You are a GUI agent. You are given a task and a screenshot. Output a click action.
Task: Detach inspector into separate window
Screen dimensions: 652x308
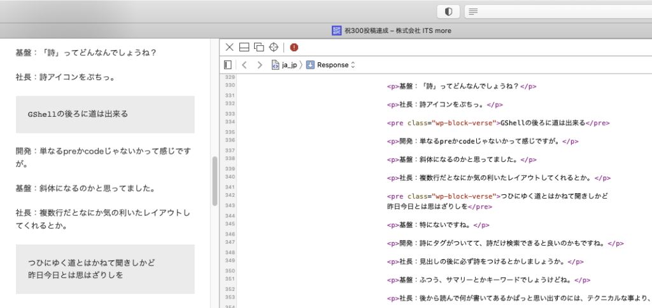tap(259, 47)
